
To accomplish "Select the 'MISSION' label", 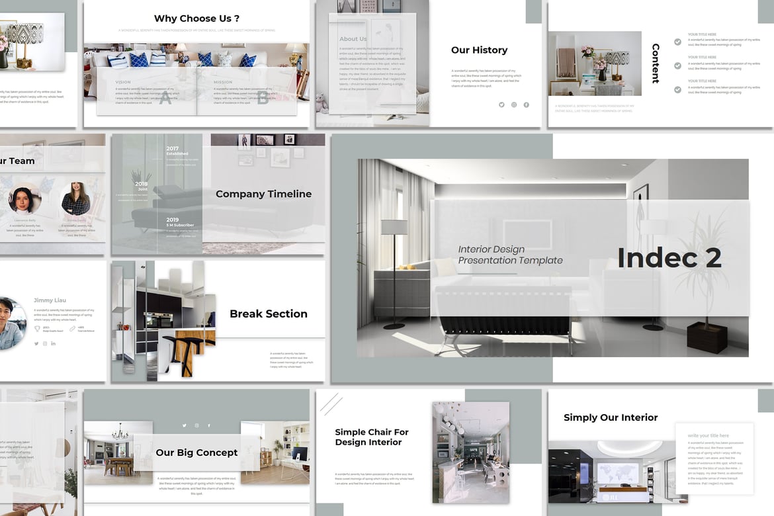I will click(223, 82).
